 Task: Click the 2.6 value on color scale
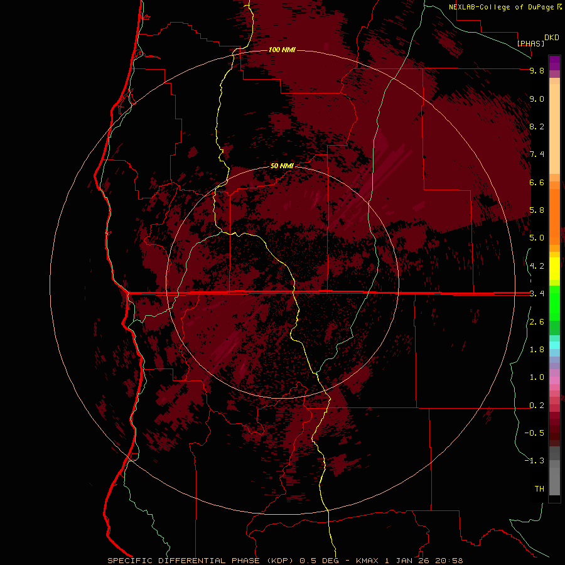[x=537, y=322]
